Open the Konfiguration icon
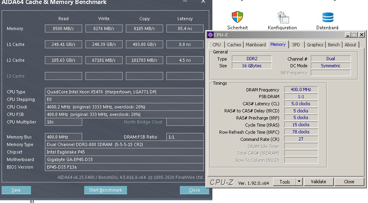 (283, 17)
